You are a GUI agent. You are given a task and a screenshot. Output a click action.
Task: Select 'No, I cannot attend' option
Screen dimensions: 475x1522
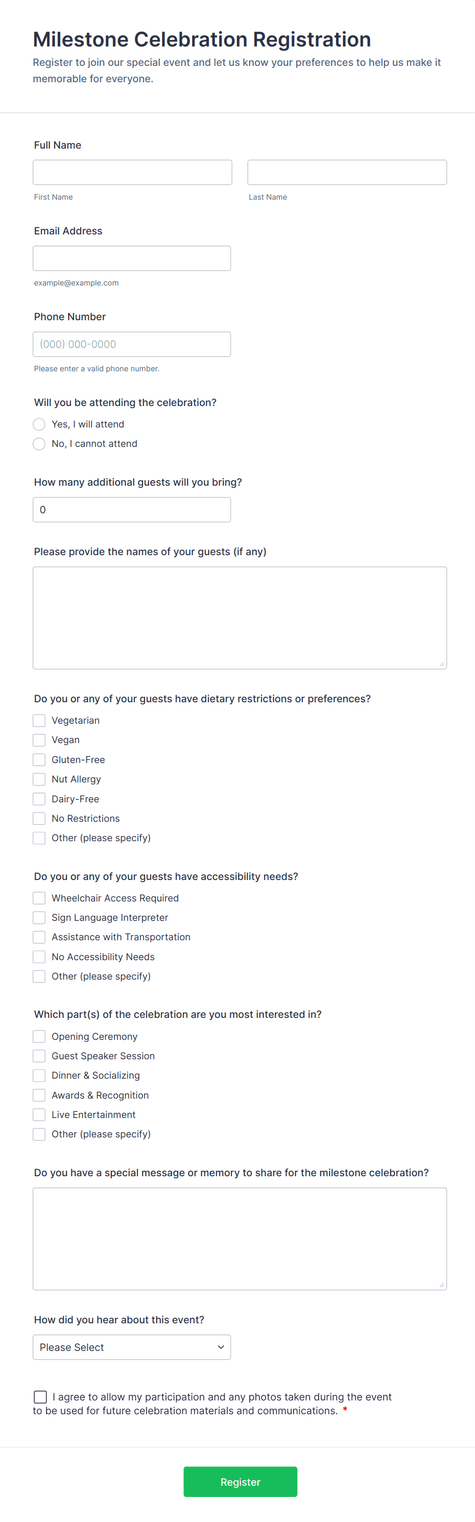pos(39,444)
